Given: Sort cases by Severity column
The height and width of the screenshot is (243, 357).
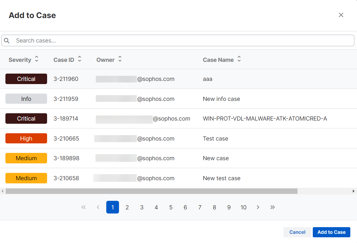Looking at the screenshot, I should 37,59.
